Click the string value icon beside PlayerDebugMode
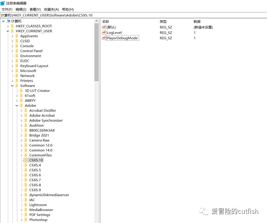The width and height of the screenshot is (267, 223). click(x=104, y=38)
